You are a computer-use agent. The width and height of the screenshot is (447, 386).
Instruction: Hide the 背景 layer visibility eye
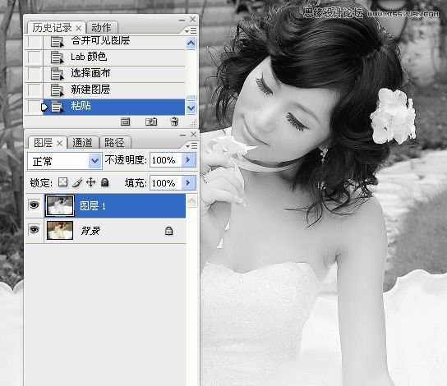[x=35, y=229]
